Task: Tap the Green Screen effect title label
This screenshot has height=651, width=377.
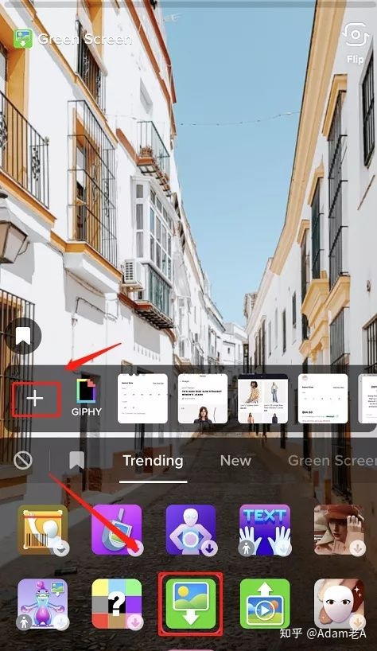Action: 85,39
